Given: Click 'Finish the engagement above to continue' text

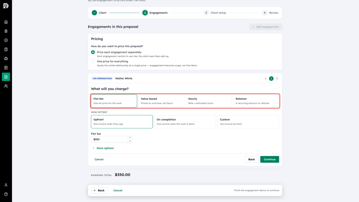Looking at the screenshot, I should click(256, 190).
